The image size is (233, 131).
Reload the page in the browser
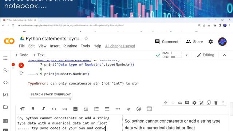(13, 25)
